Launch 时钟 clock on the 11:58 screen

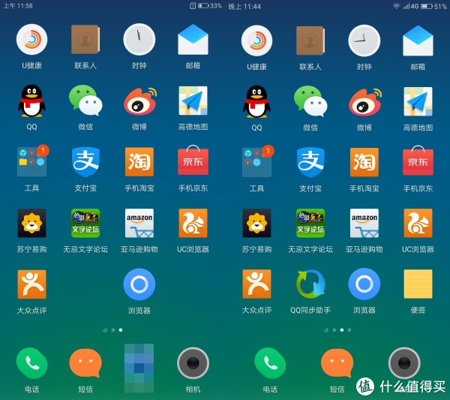tap(139, 39)
